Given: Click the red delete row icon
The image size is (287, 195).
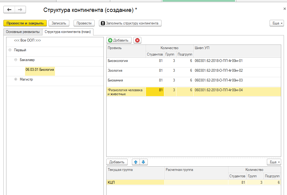Looking at the screenshot, I should (137, 40).
